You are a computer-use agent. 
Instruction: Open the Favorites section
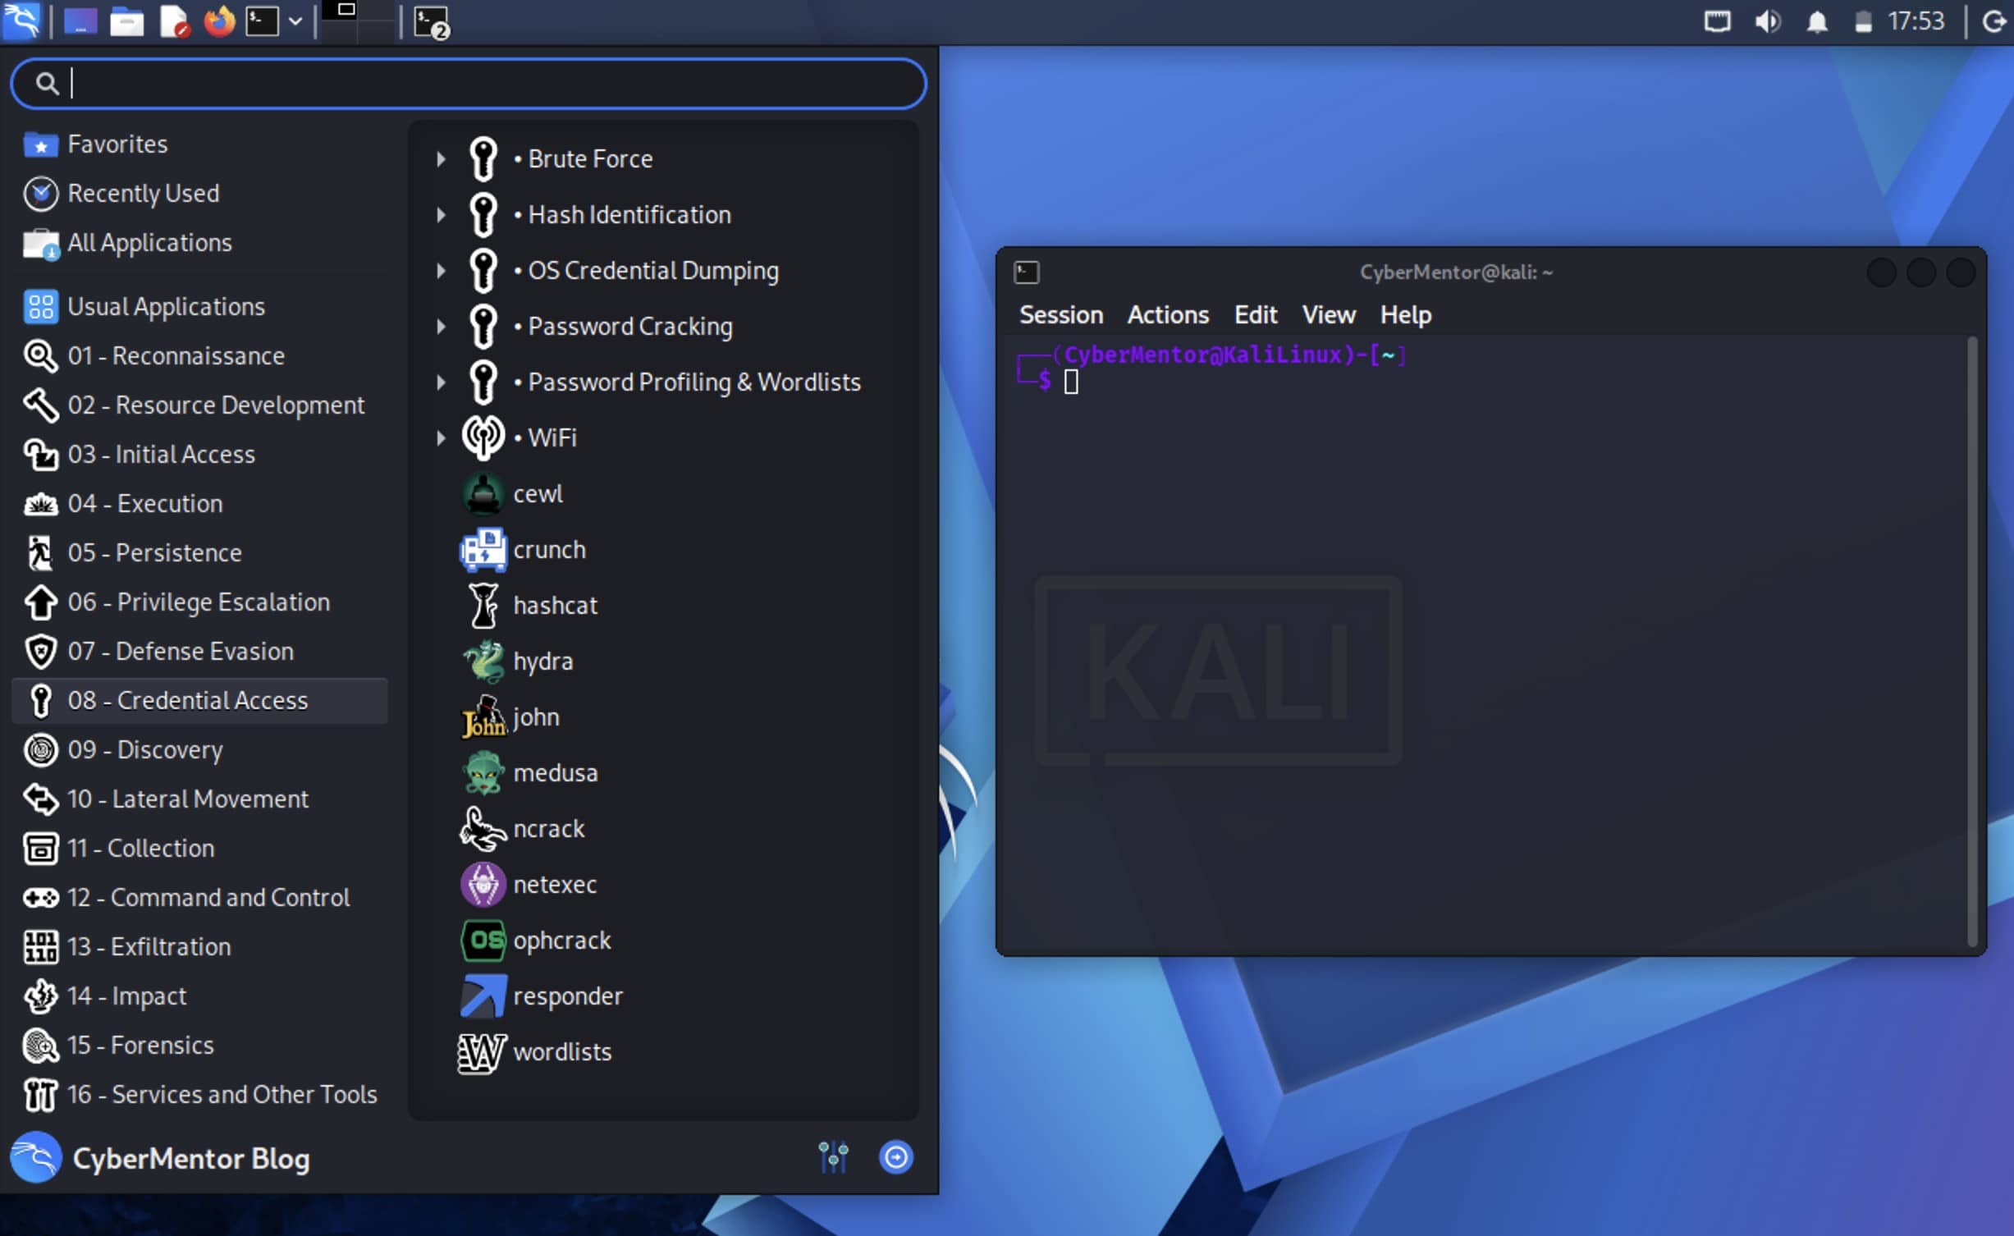(x=199, y=144)
